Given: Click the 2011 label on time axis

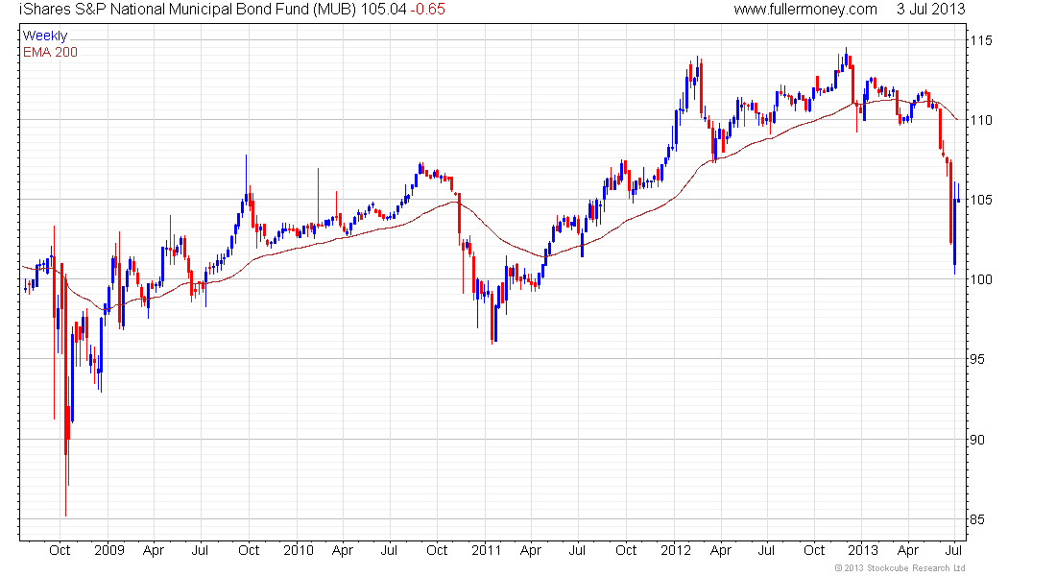Looking at the screenshot, I should 487,550.
